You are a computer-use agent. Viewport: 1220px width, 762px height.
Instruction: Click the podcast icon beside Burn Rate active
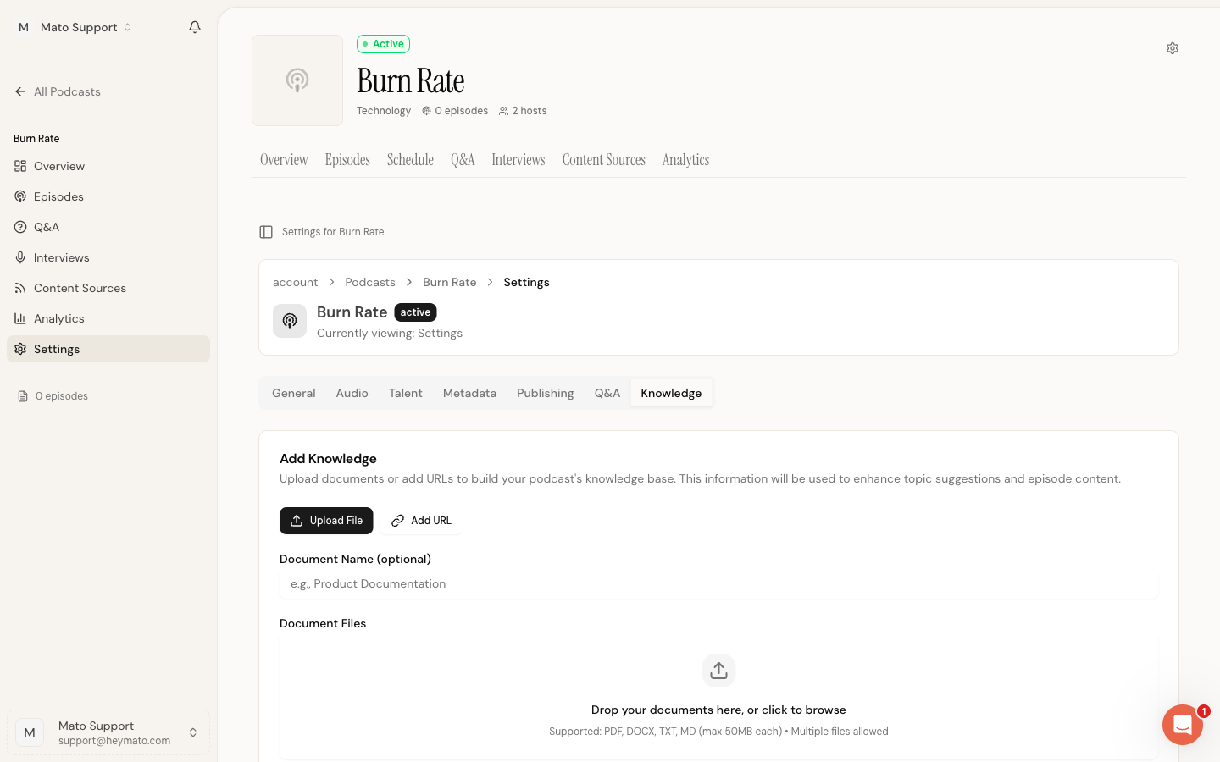[290, 321]
